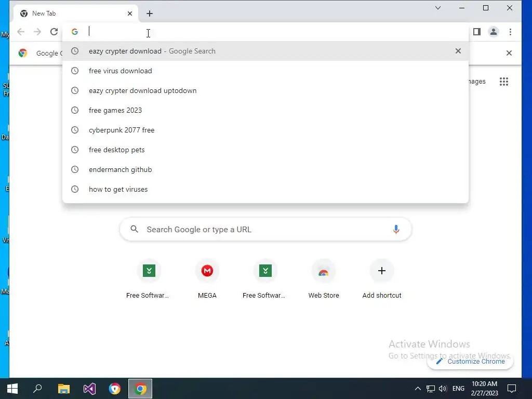Select 'free virus download' suggestion
Image resolution: width=532 pixels, height=399 pixels.
click(265, 71)
